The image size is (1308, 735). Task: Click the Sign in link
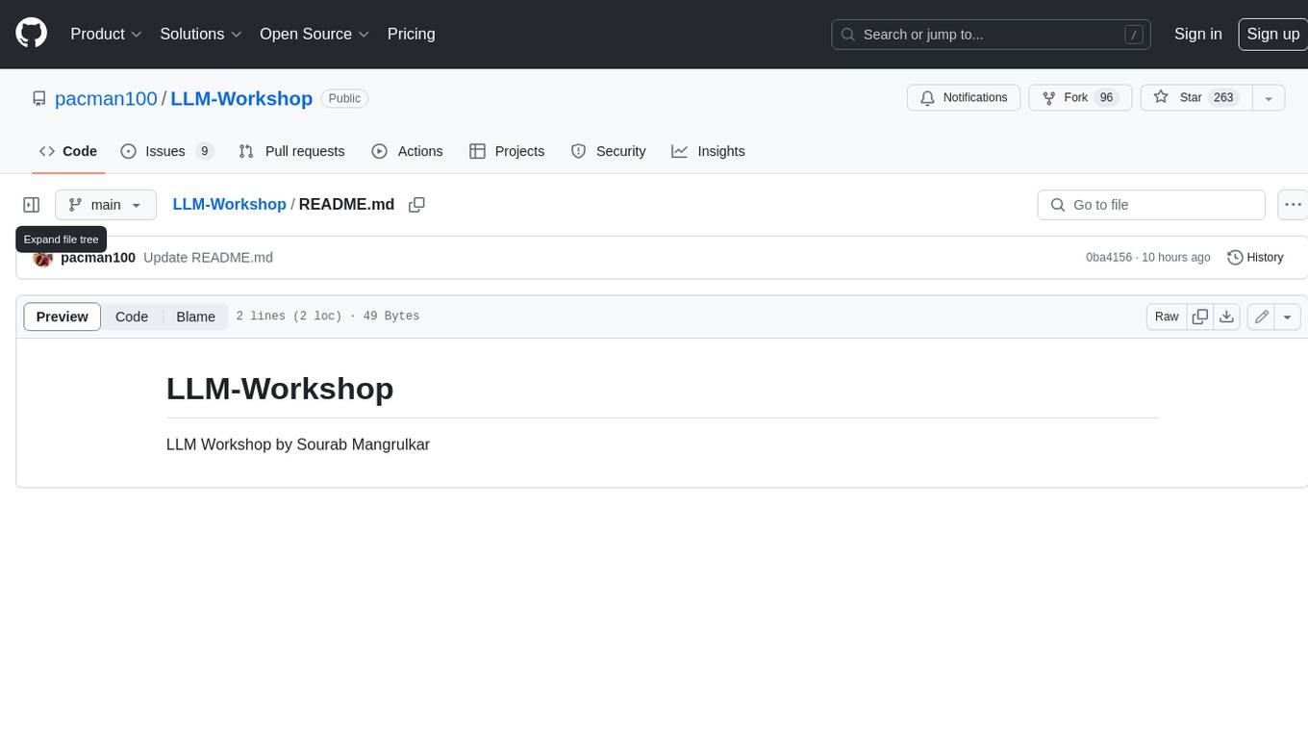(1197, 34)
